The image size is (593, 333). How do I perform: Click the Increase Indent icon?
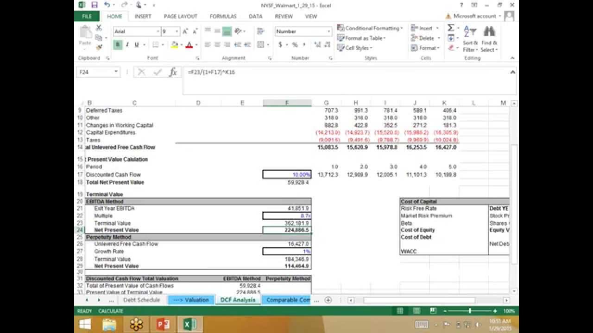click(x=246, y=45)
